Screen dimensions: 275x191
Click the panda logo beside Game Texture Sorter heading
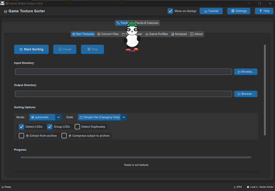5,11
